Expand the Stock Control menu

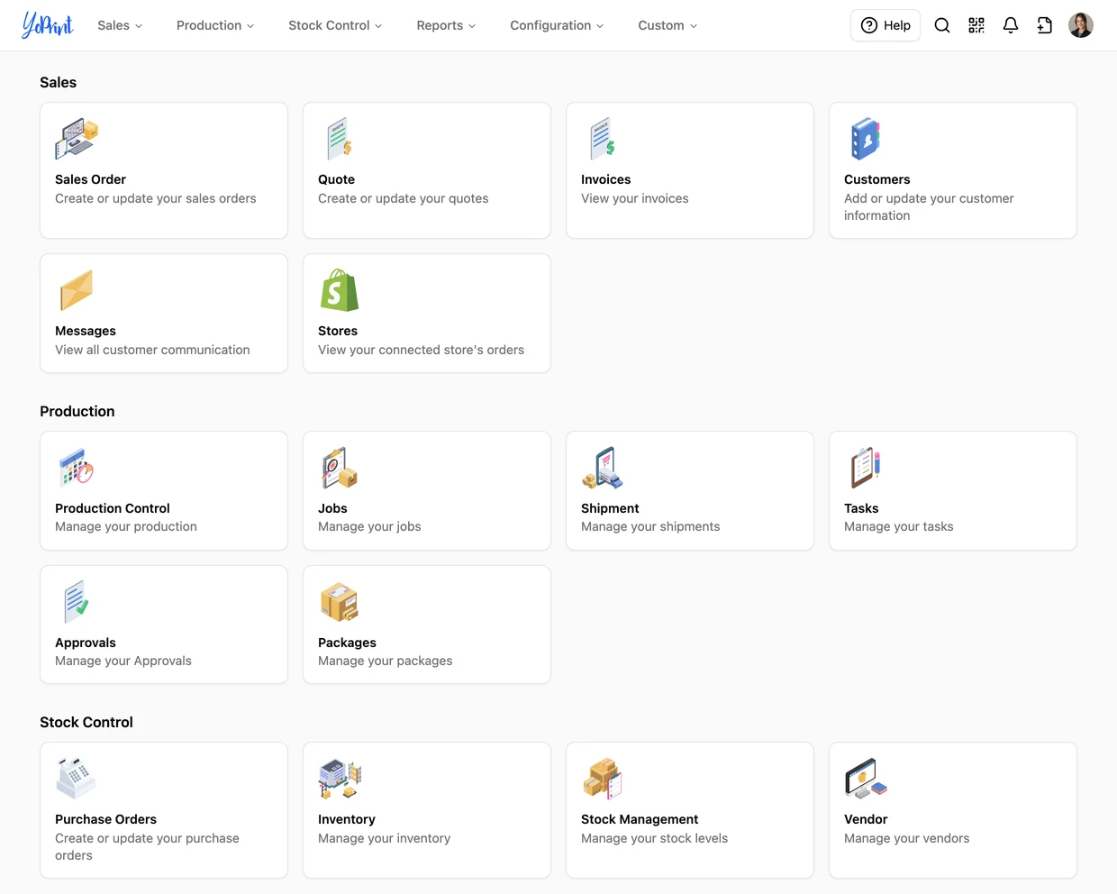point(335,25)
